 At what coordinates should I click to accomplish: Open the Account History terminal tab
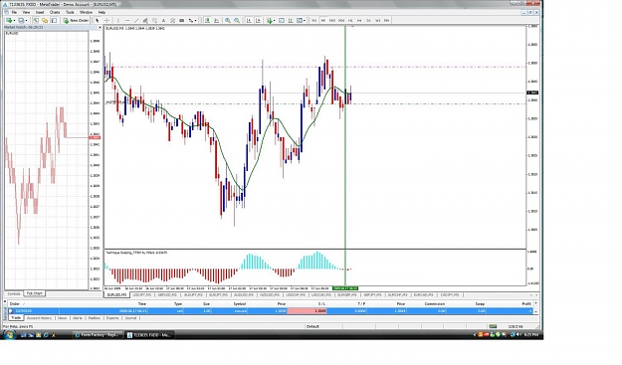tap(39, 318)
